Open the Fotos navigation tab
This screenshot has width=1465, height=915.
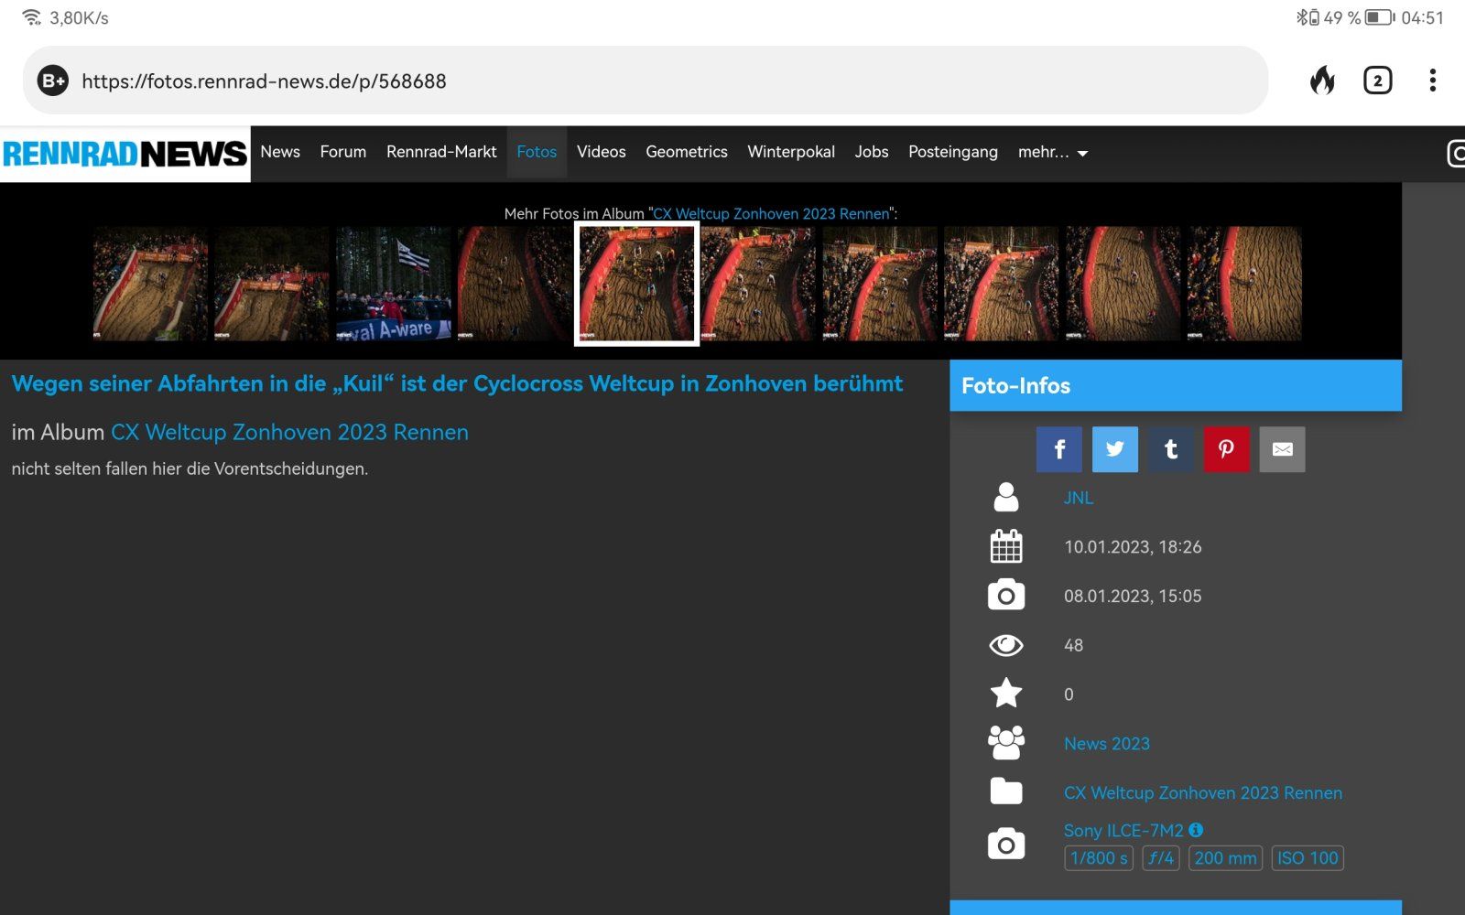(x=537, y=152)
